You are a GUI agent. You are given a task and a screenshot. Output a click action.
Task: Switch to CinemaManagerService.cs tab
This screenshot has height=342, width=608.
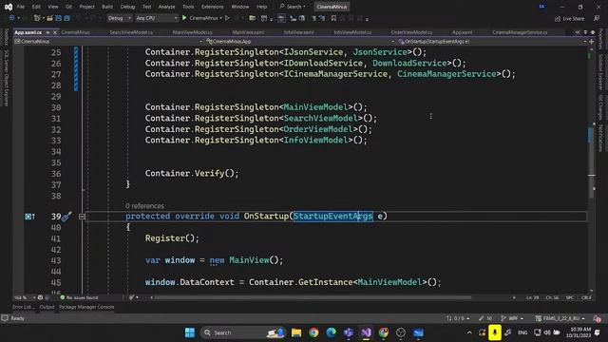pos(520,32)
